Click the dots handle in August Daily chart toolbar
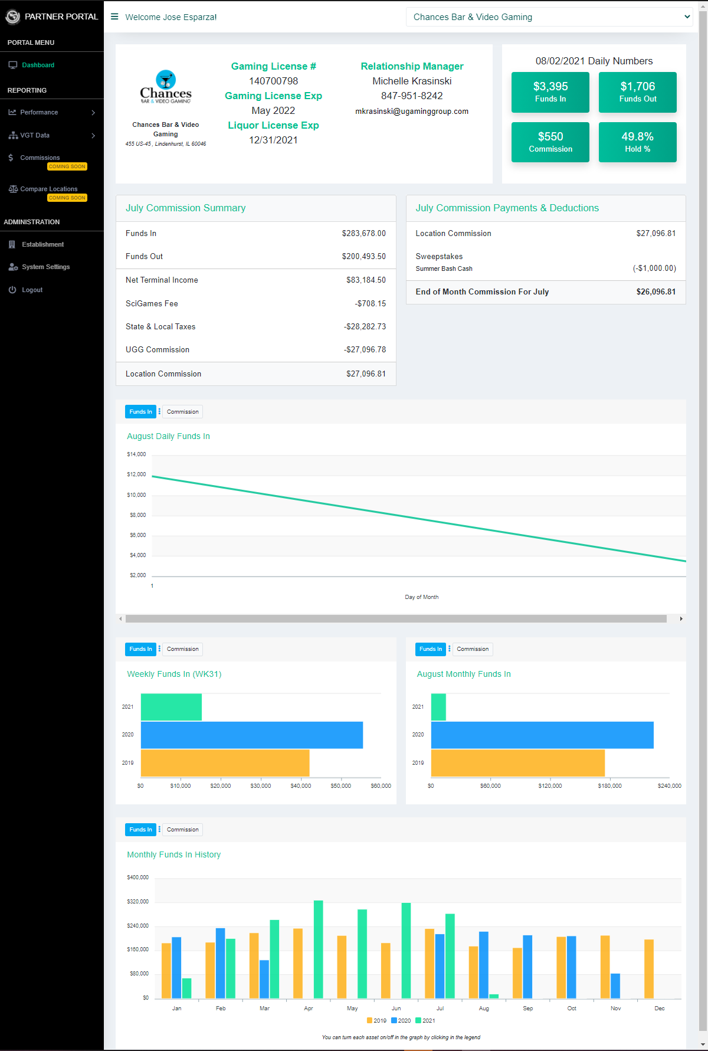 click(x=159, y=411)
